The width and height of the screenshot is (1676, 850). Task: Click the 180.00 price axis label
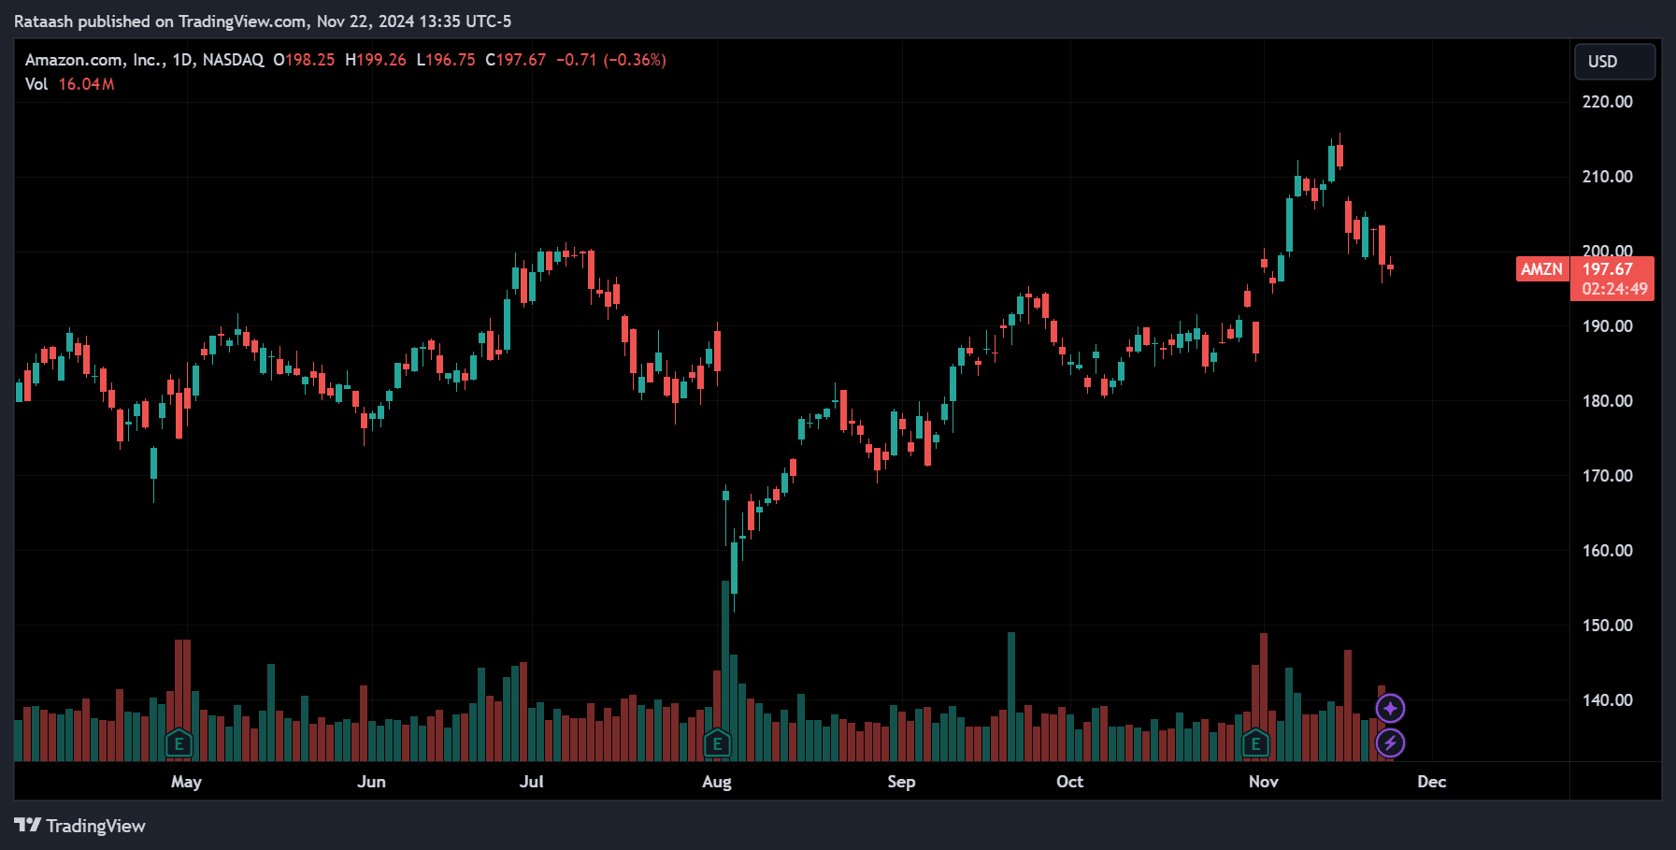(x=1608, y=401)
